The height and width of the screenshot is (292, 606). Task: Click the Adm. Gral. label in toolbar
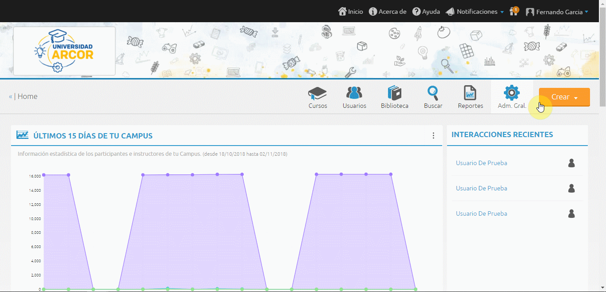(512, 106)
